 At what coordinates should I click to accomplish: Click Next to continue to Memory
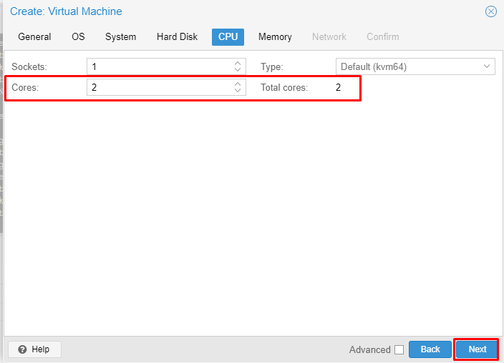pos(477,349)
